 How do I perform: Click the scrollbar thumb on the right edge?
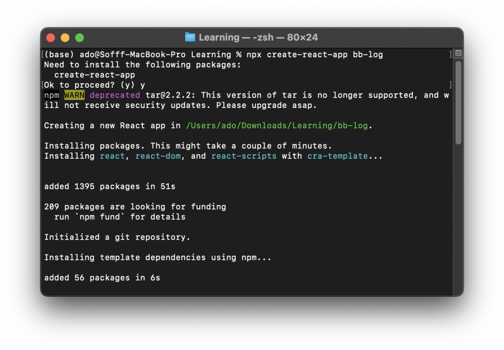click(x=458, y=103)
